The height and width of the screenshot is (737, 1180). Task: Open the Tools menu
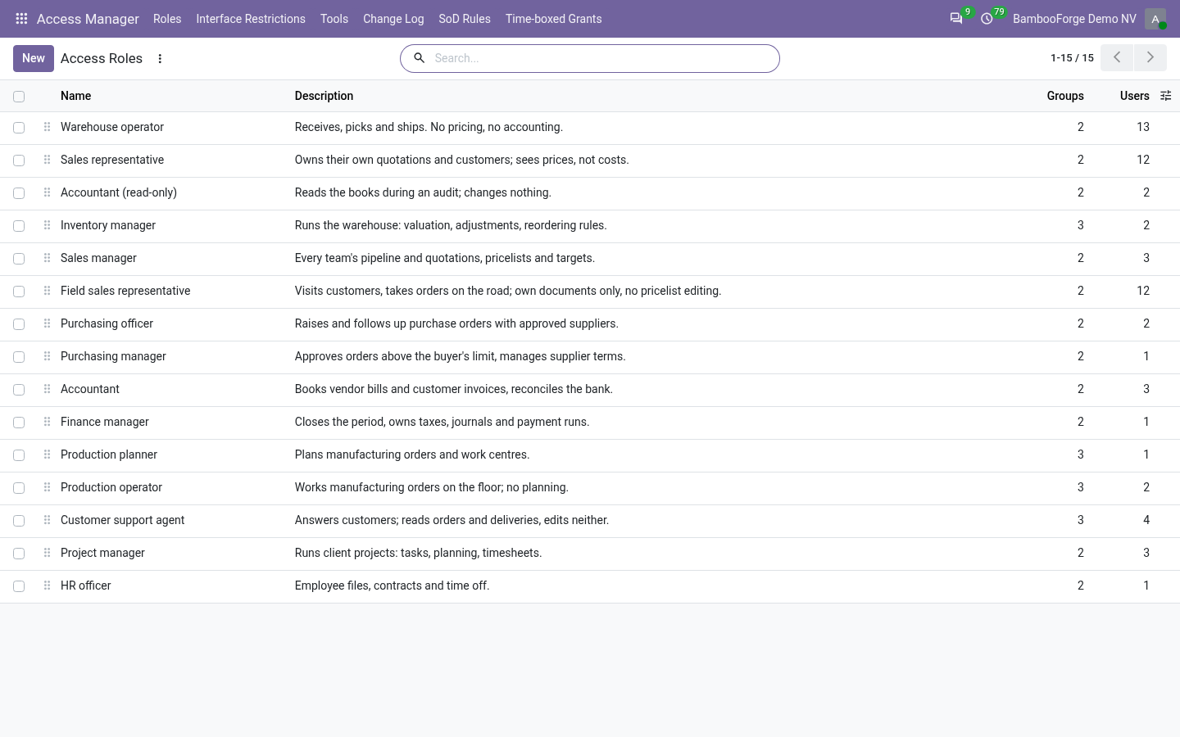point(334,19)
